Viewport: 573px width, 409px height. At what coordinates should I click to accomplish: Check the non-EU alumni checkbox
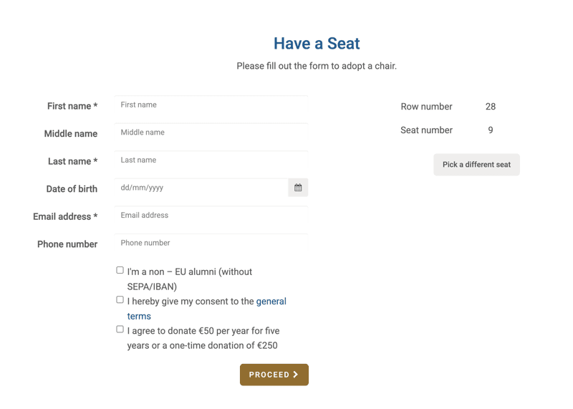coord(120,271)
